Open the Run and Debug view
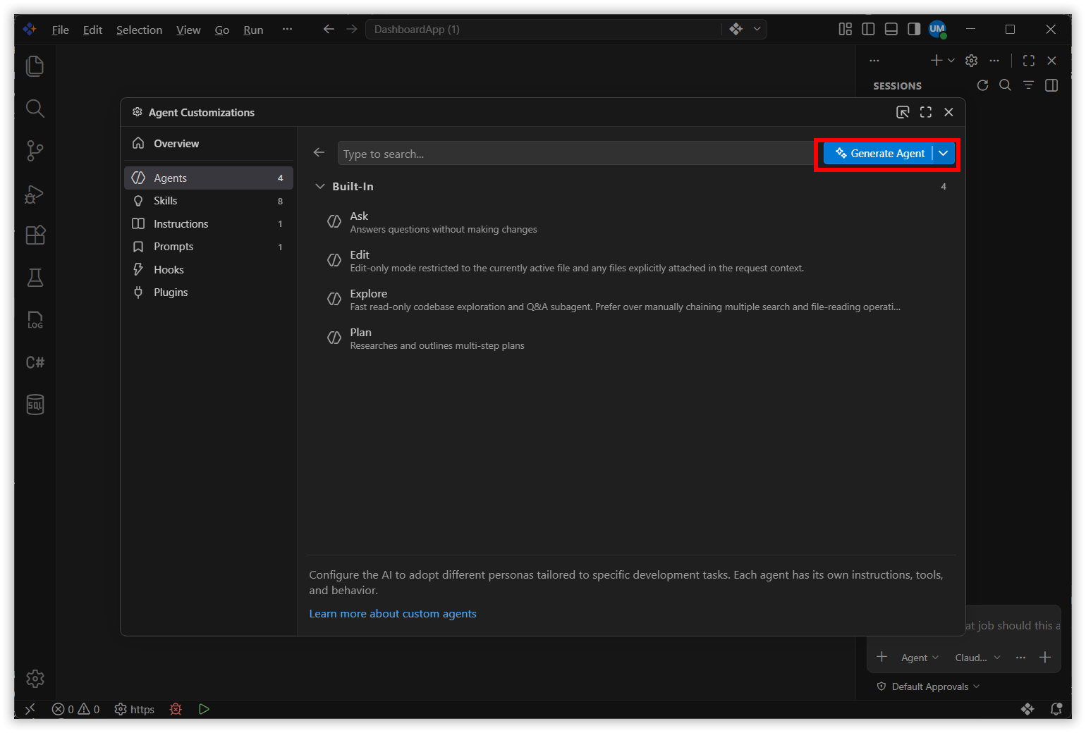 pos(35,193)
